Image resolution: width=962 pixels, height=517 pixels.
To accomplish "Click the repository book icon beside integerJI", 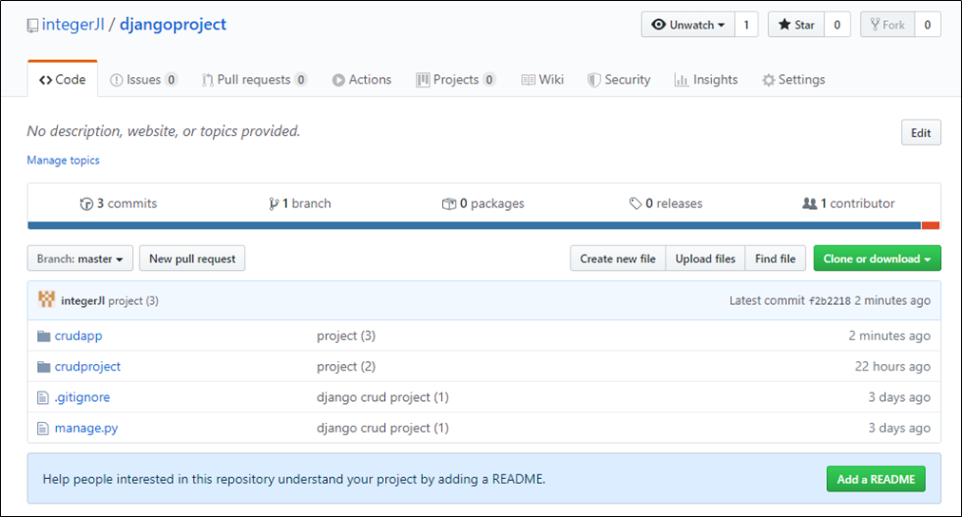I will click(32, 26).
